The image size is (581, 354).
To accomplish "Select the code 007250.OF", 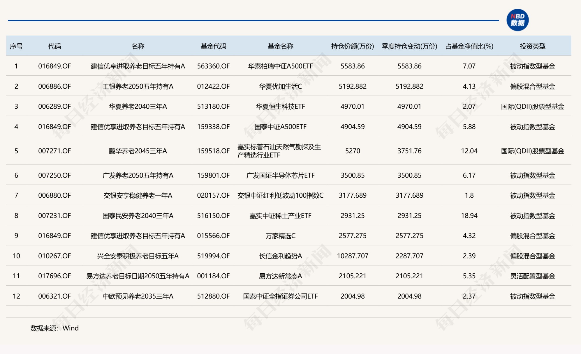I will click(54, 175).
